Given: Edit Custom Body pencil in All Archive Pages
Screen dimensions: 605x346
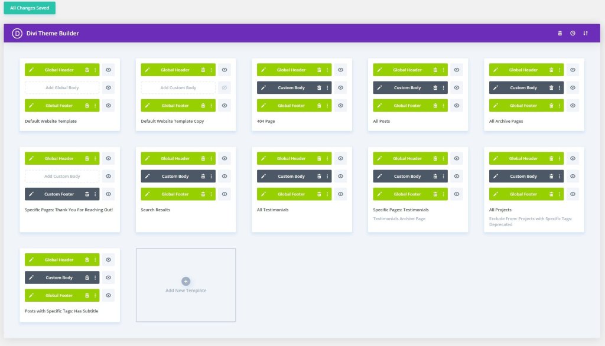Looking at the screenshot, I should click(496, 87).
